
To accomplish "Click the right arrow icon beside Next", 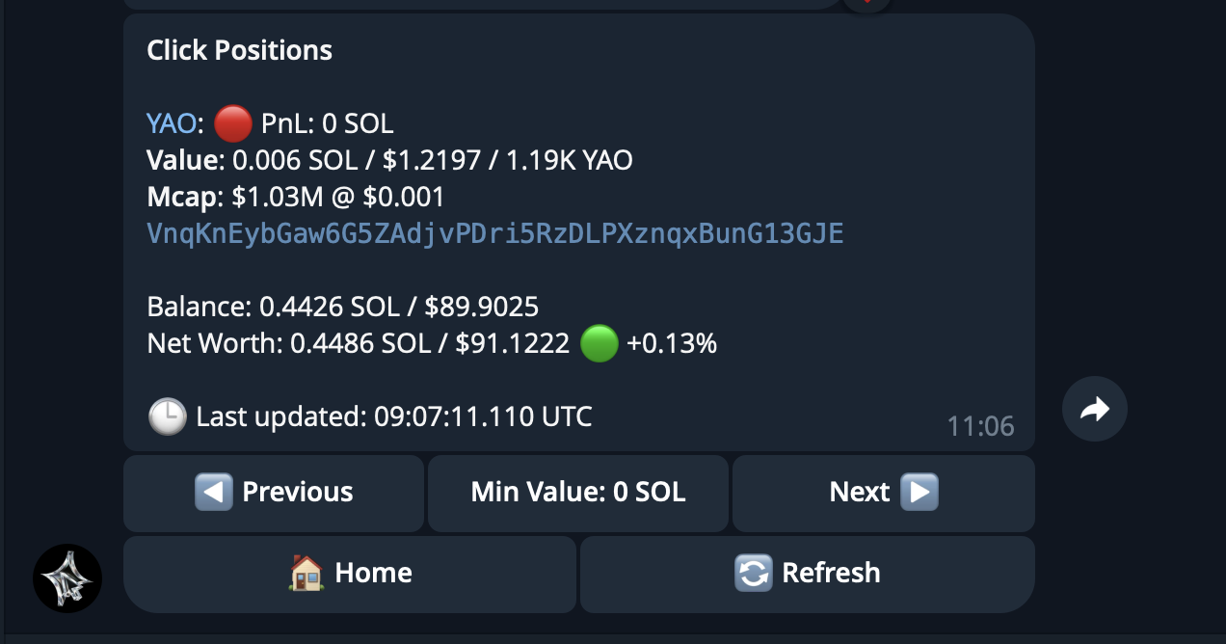I will click(x=919, y=492).
